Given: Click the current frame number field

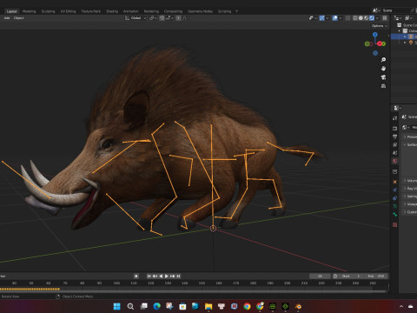Looking at the screenshot, I should coord(320,276).
